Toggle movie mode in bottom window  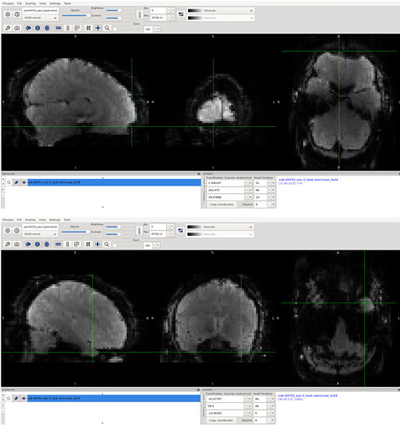(89, 245)
